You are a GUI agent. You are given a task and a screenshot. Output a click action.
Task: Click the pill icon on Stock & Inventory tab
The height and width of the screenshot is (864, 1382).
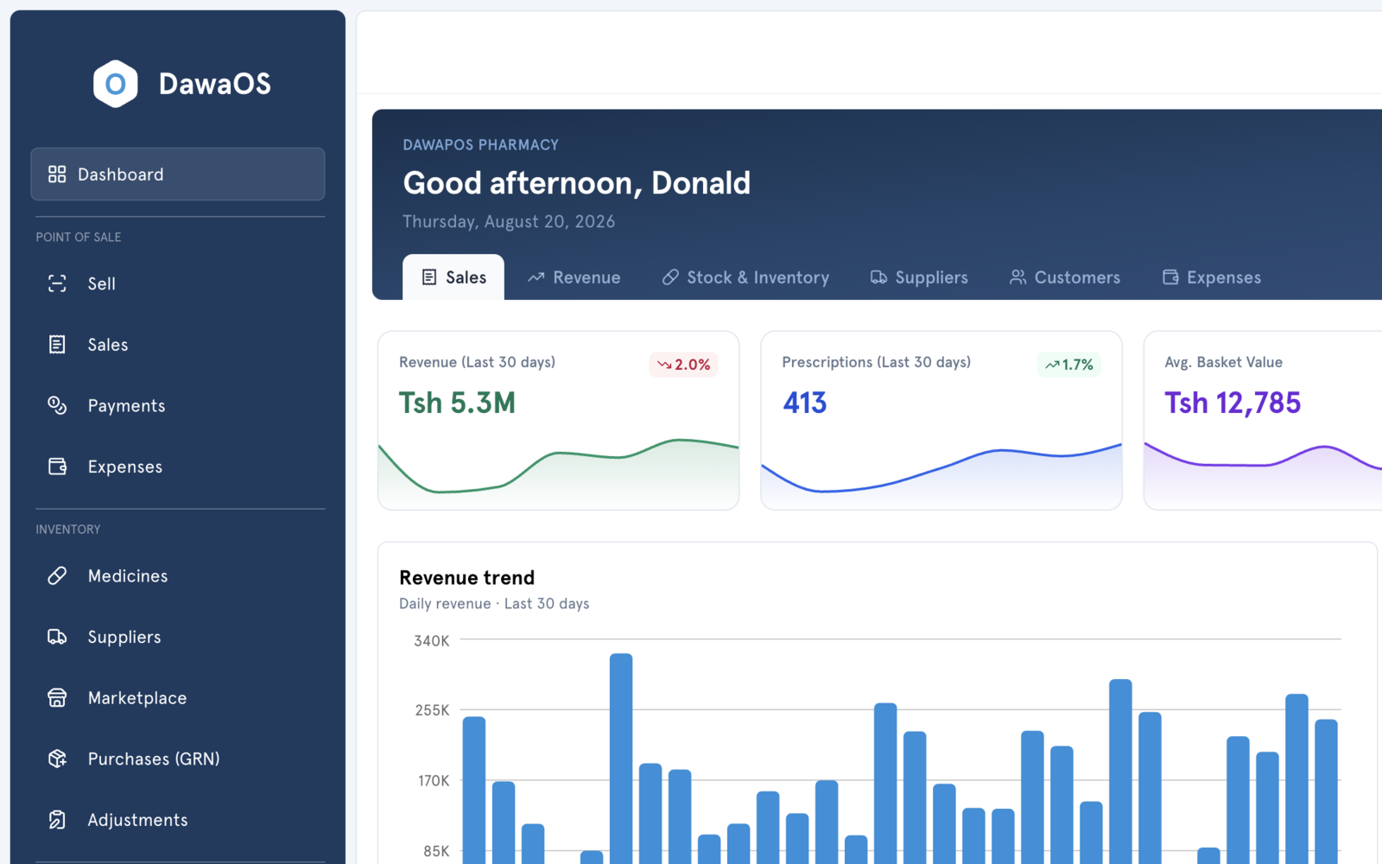(670, 277)
